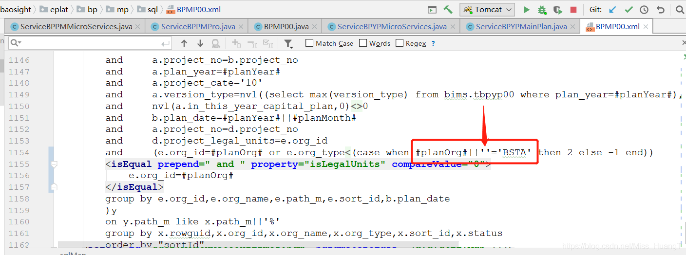This screenshot has width=686, height=255.
Task: Click the newline icon in search field
Action: (166, 44)
